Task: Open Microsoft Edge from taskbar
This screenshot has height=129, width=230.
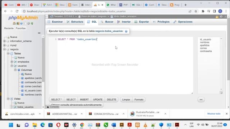Action: (x=42, y=125)
